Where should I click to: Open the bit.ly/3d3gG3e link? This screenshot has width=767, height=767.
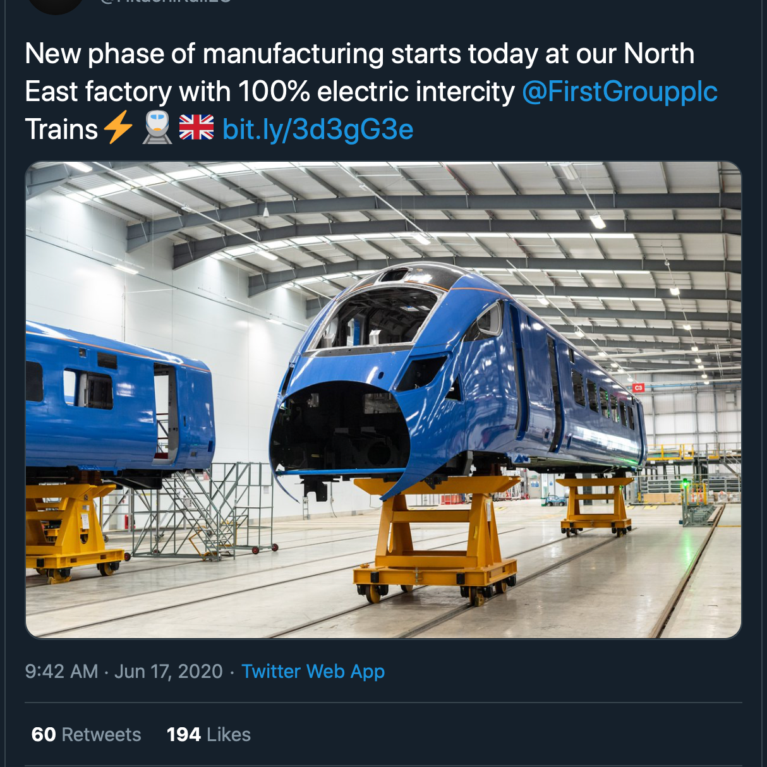(318, 130)
